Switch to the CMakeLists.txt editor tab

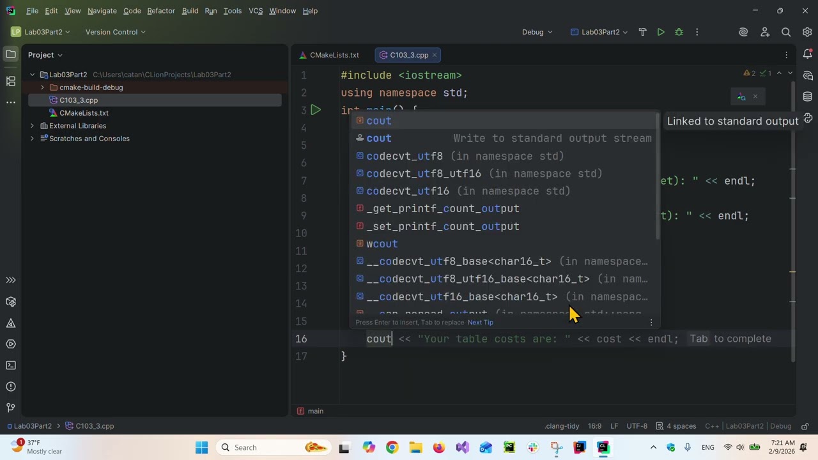(328, 55)
